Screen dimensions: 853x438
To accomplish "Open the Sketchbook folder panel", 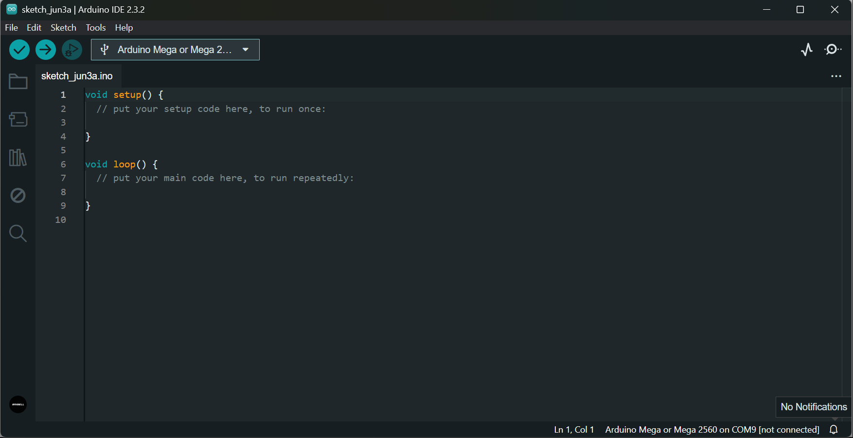I will (18, 81).
